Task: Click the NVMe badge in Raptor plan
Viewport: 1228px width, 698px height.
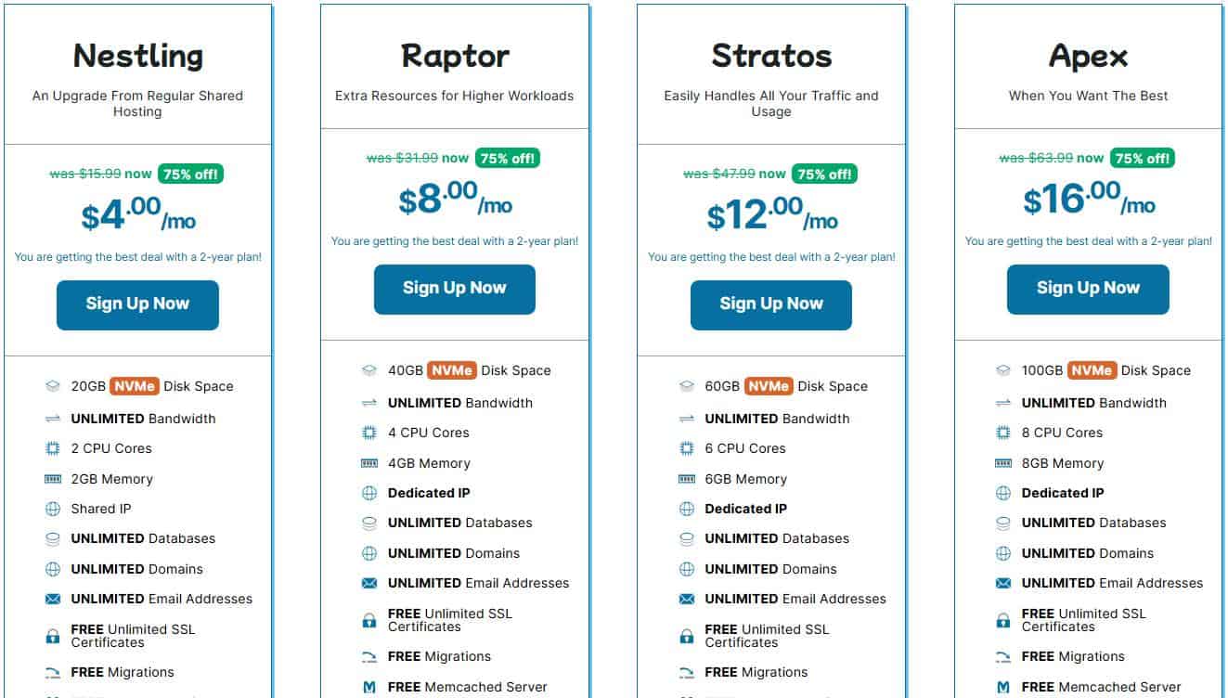Action: 452,370
